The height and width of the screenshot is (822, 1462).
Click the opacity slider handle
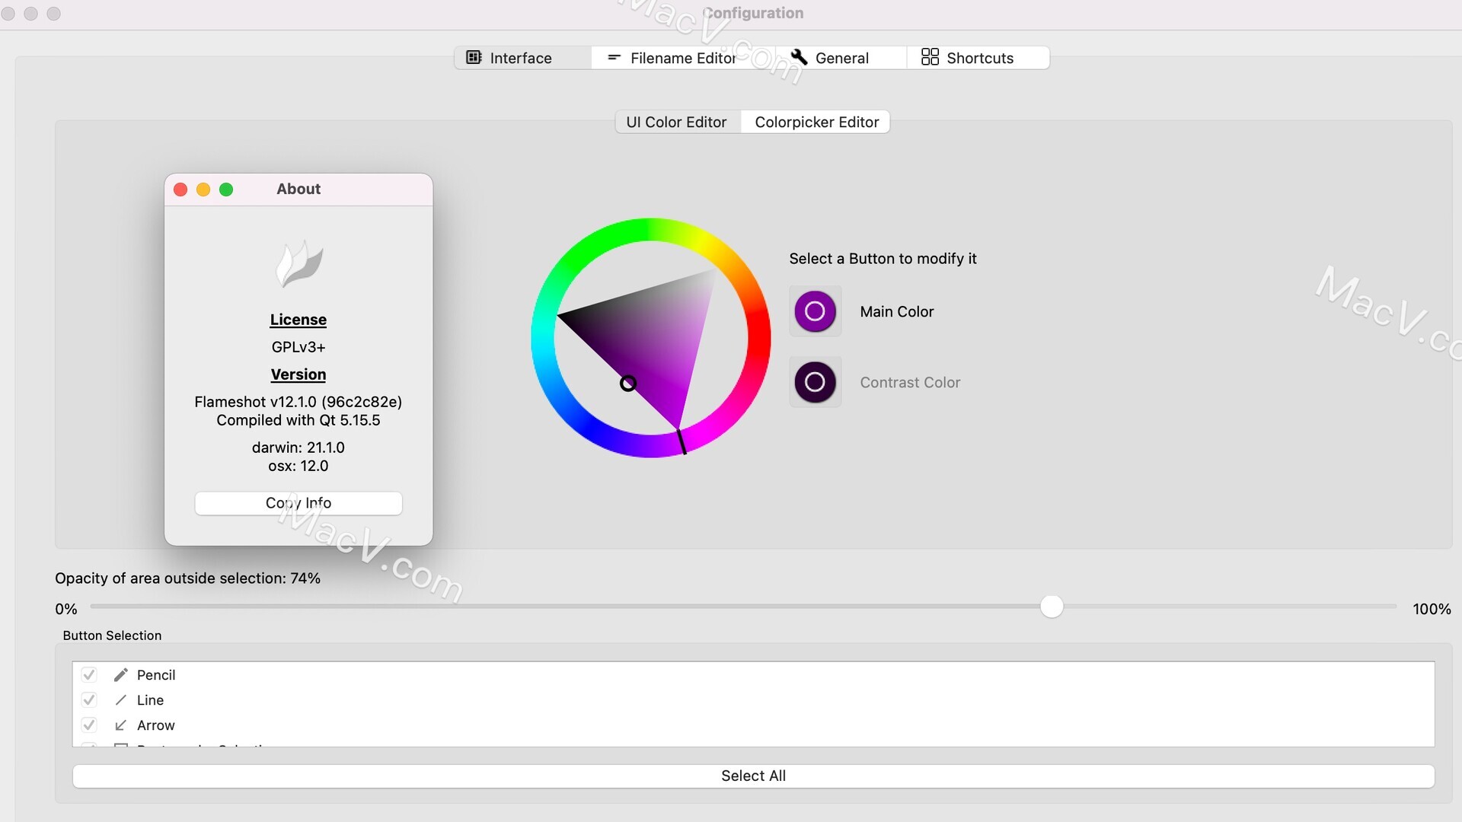[x=1052, y=607]
